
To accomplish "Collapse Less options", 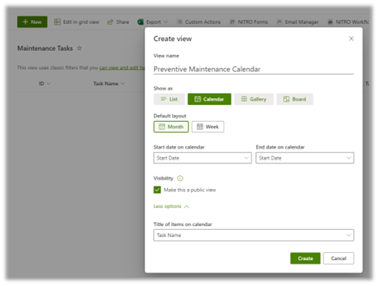I will click(x=171, y=207).
